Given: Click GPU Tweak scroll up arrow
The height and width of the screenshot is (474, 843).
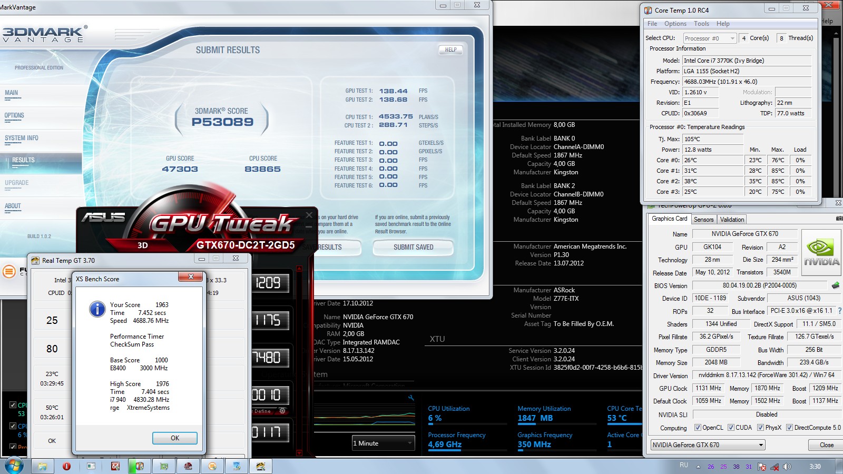Looking at the screenshot, I should [299, 269].
